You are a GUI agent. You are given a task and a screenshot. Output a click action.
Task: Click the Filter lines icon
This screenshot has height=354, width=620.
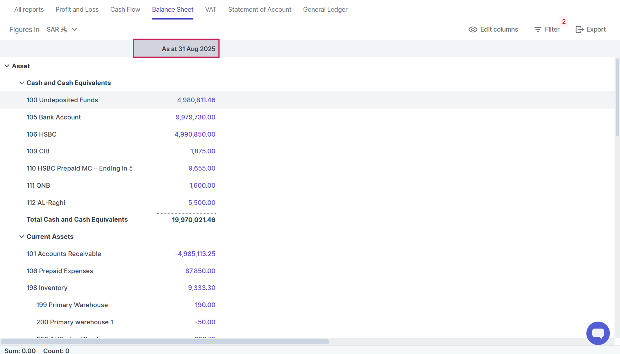538,30
